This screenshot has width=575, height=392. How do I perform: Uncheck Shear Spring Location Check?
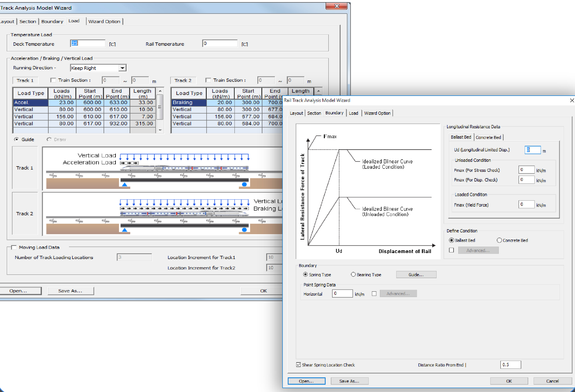point(298,365)
